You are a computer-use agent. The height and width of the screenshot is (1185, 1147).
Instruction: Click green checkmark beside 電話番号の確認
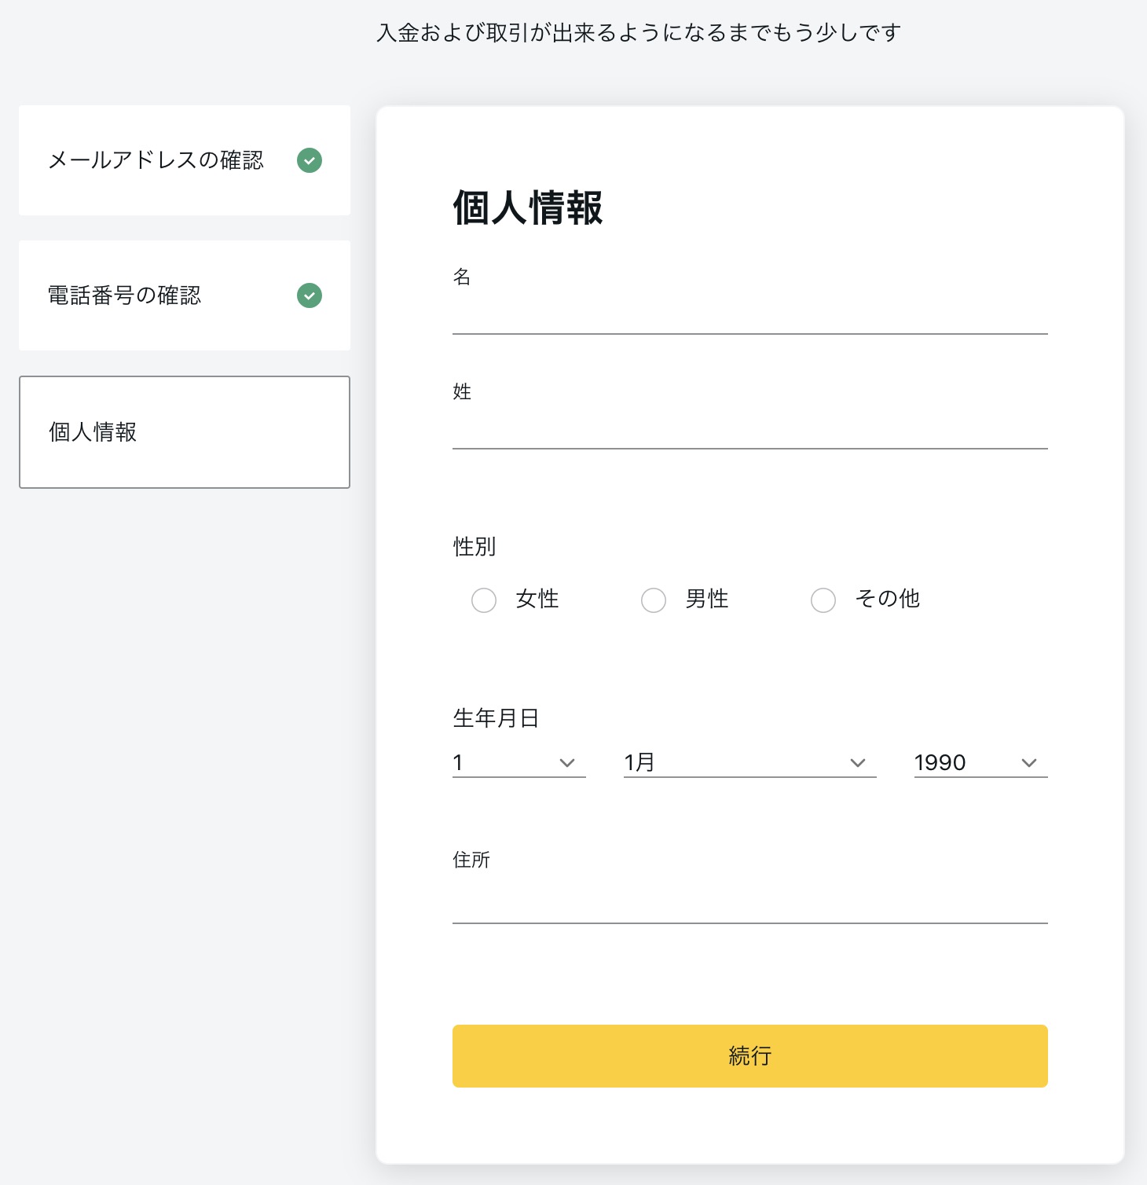point(310,295)
